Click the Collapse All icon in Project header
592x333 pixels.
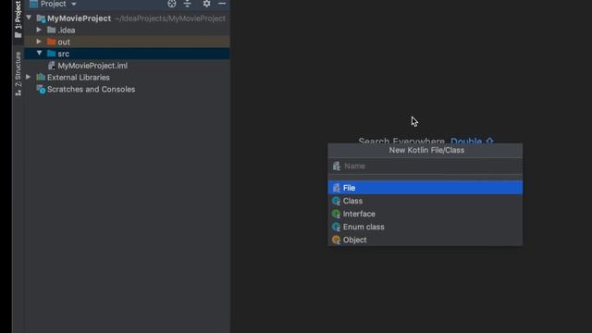(x=187, y=4)
